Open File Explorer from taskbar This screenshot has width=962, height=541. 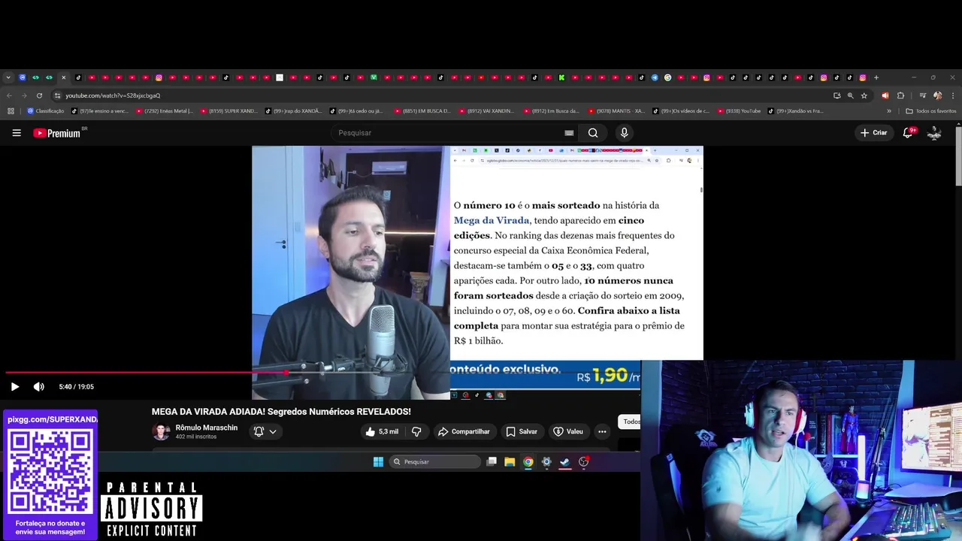pyautogui.click(x=510, y=462)
